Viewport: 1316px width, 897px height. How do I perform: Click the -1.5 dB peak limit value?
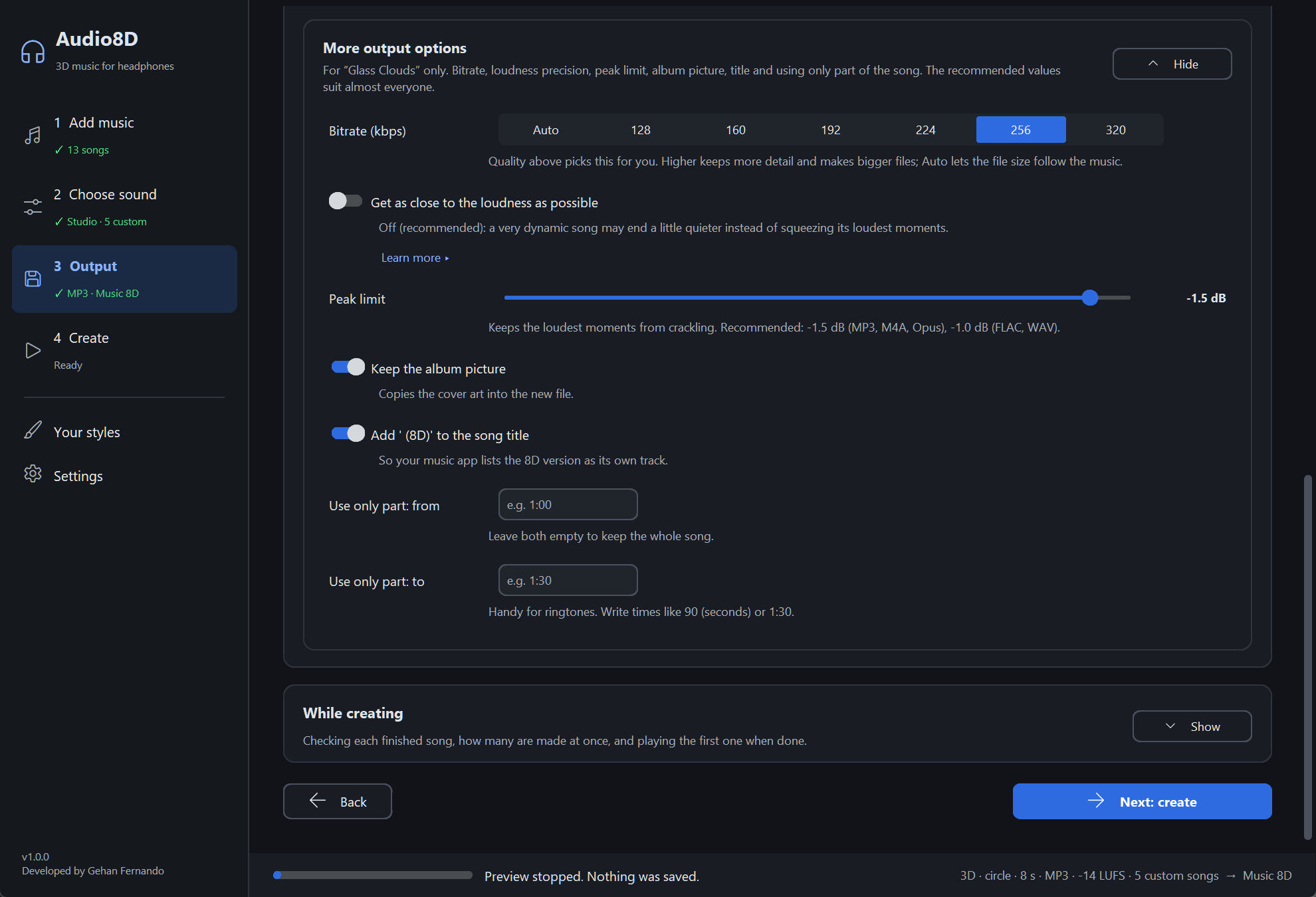pyautogui.click(x=1206, y=298)
